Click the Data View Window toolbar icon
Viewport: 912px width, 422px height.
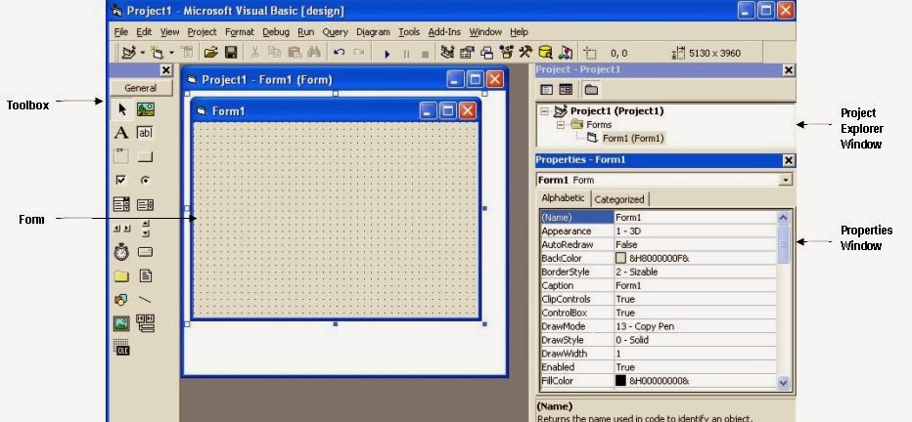545,53
